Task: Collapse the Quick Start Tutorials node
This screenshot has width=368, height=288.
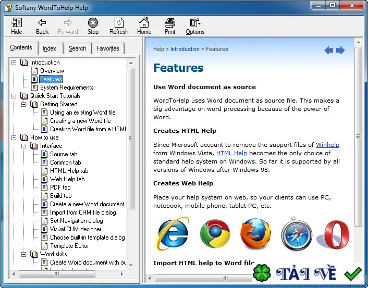Action: (x=14, y=96)
